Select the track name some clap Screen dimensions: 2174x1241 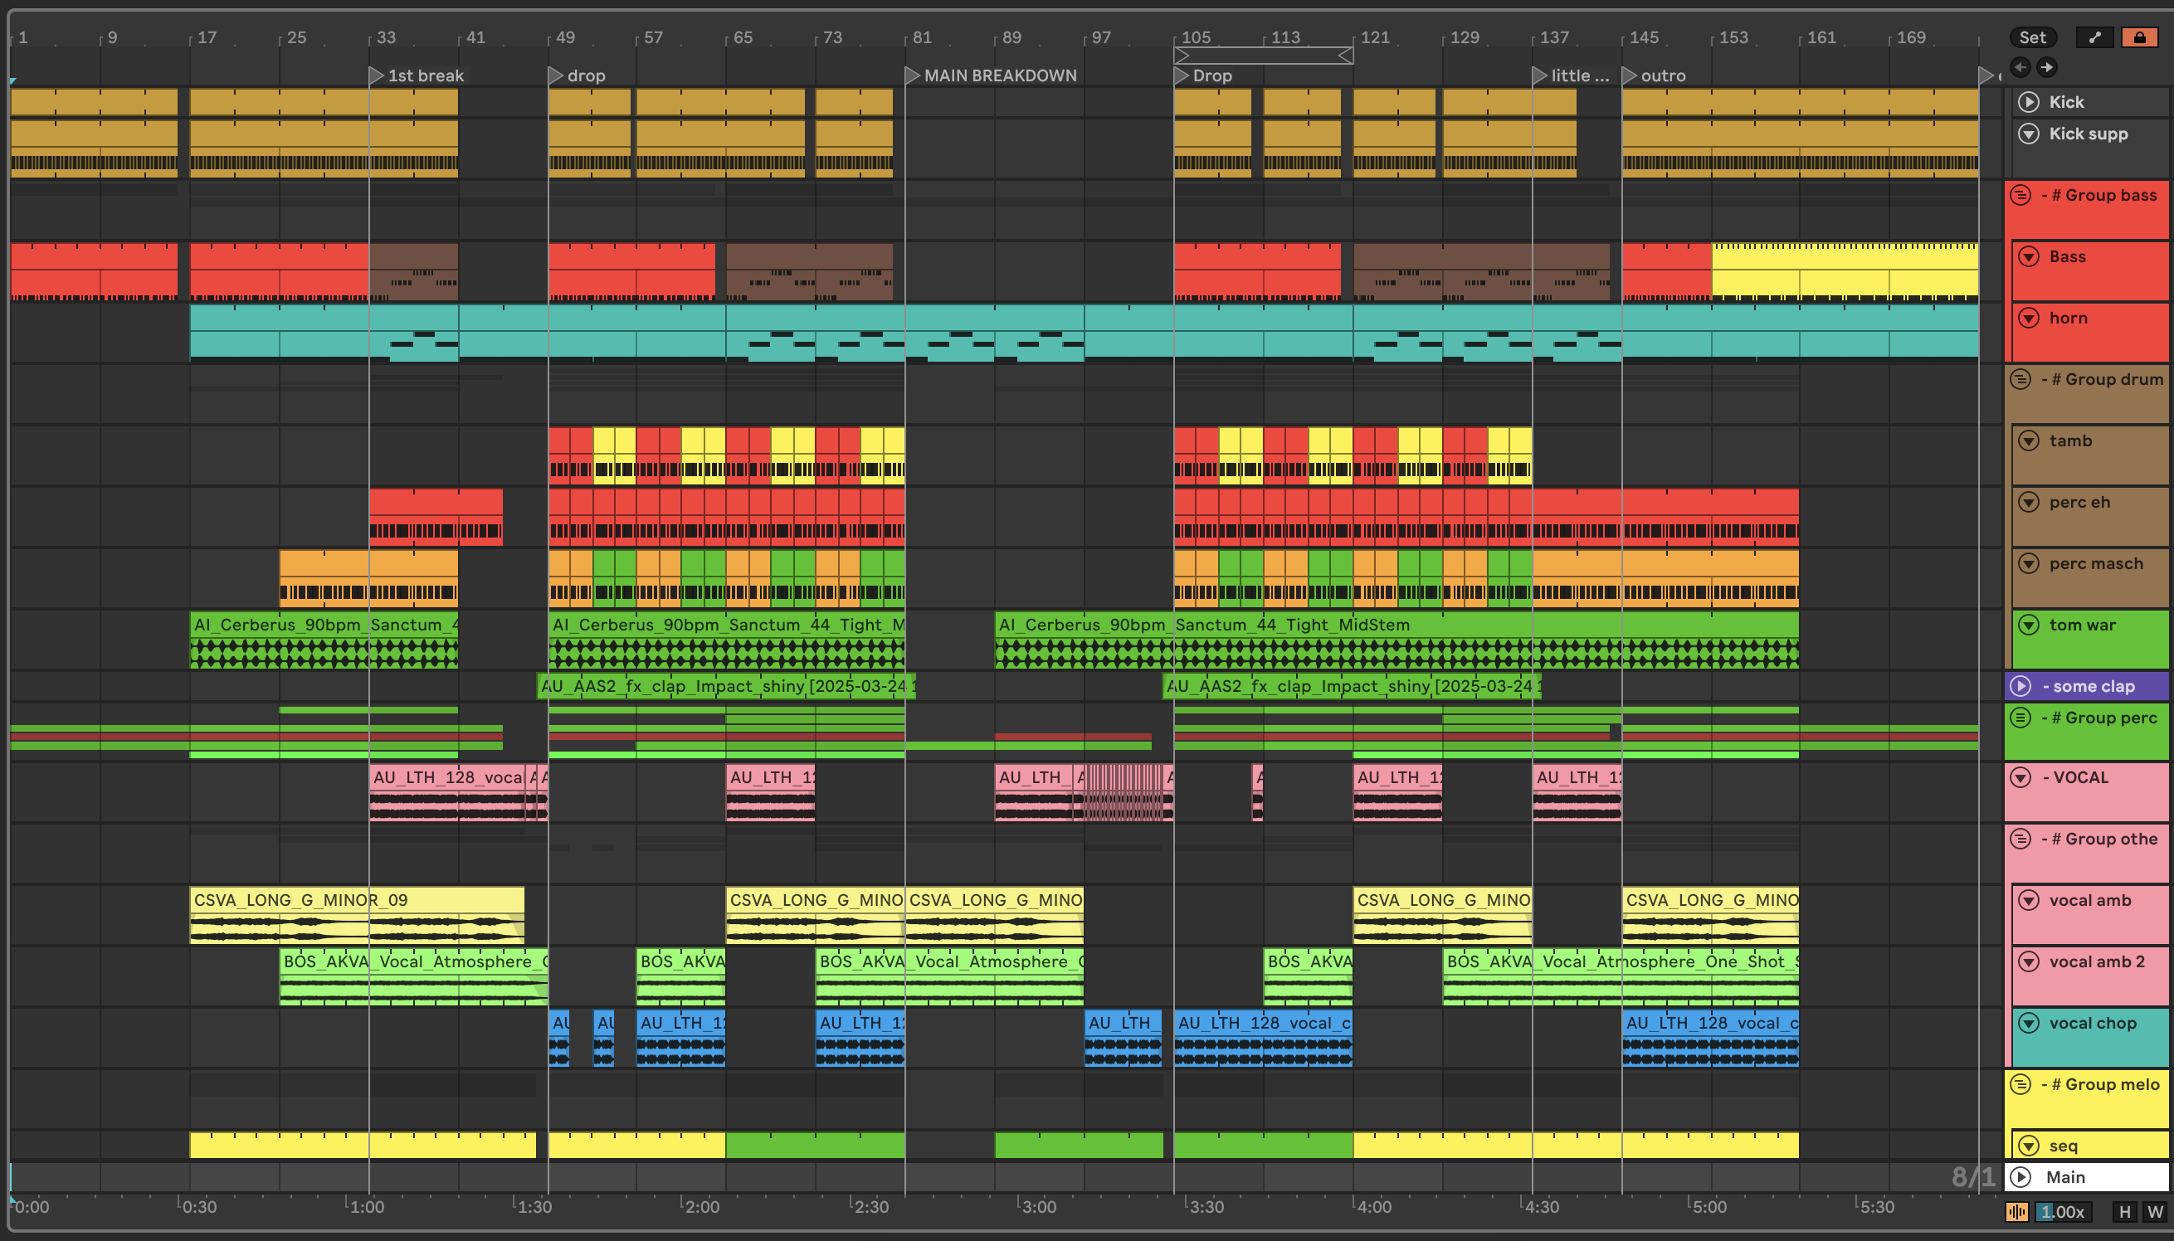pyautogui.click(x=2093, y=686)
